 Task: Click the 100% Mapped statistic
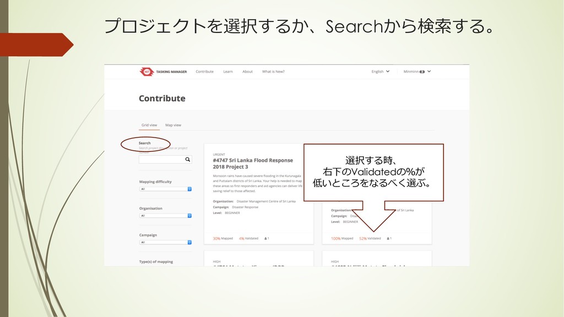click(x=341, y=238)
